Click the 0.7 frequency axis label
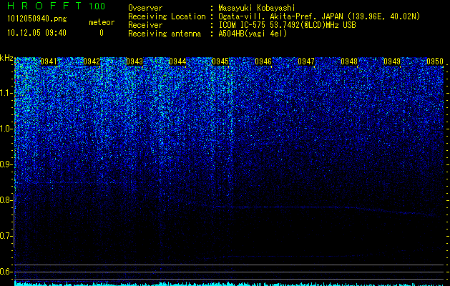The width and height of the screenshot is (450, 286). pos(6,236)
